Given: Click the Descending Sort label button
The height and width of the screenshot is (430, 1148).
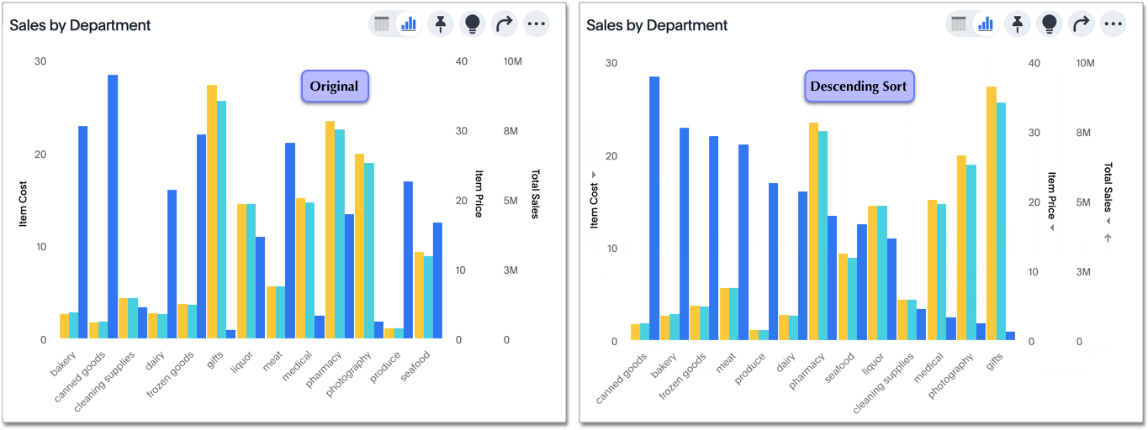Looking at the screenshot, I should point(858,87).
